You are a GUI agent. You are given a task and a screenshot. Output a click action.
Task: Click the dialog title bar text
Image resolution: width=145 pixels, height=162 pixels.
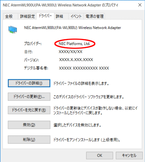click(x=61, y=5)
